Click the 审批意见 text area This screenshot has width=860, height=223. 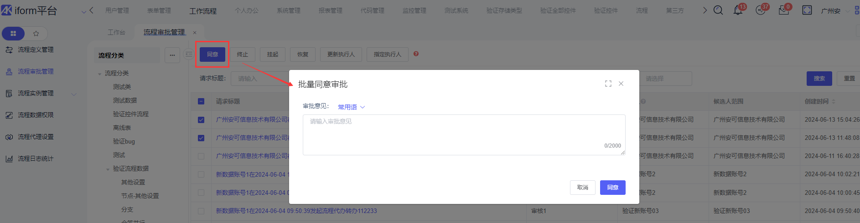tap(463, 134)
